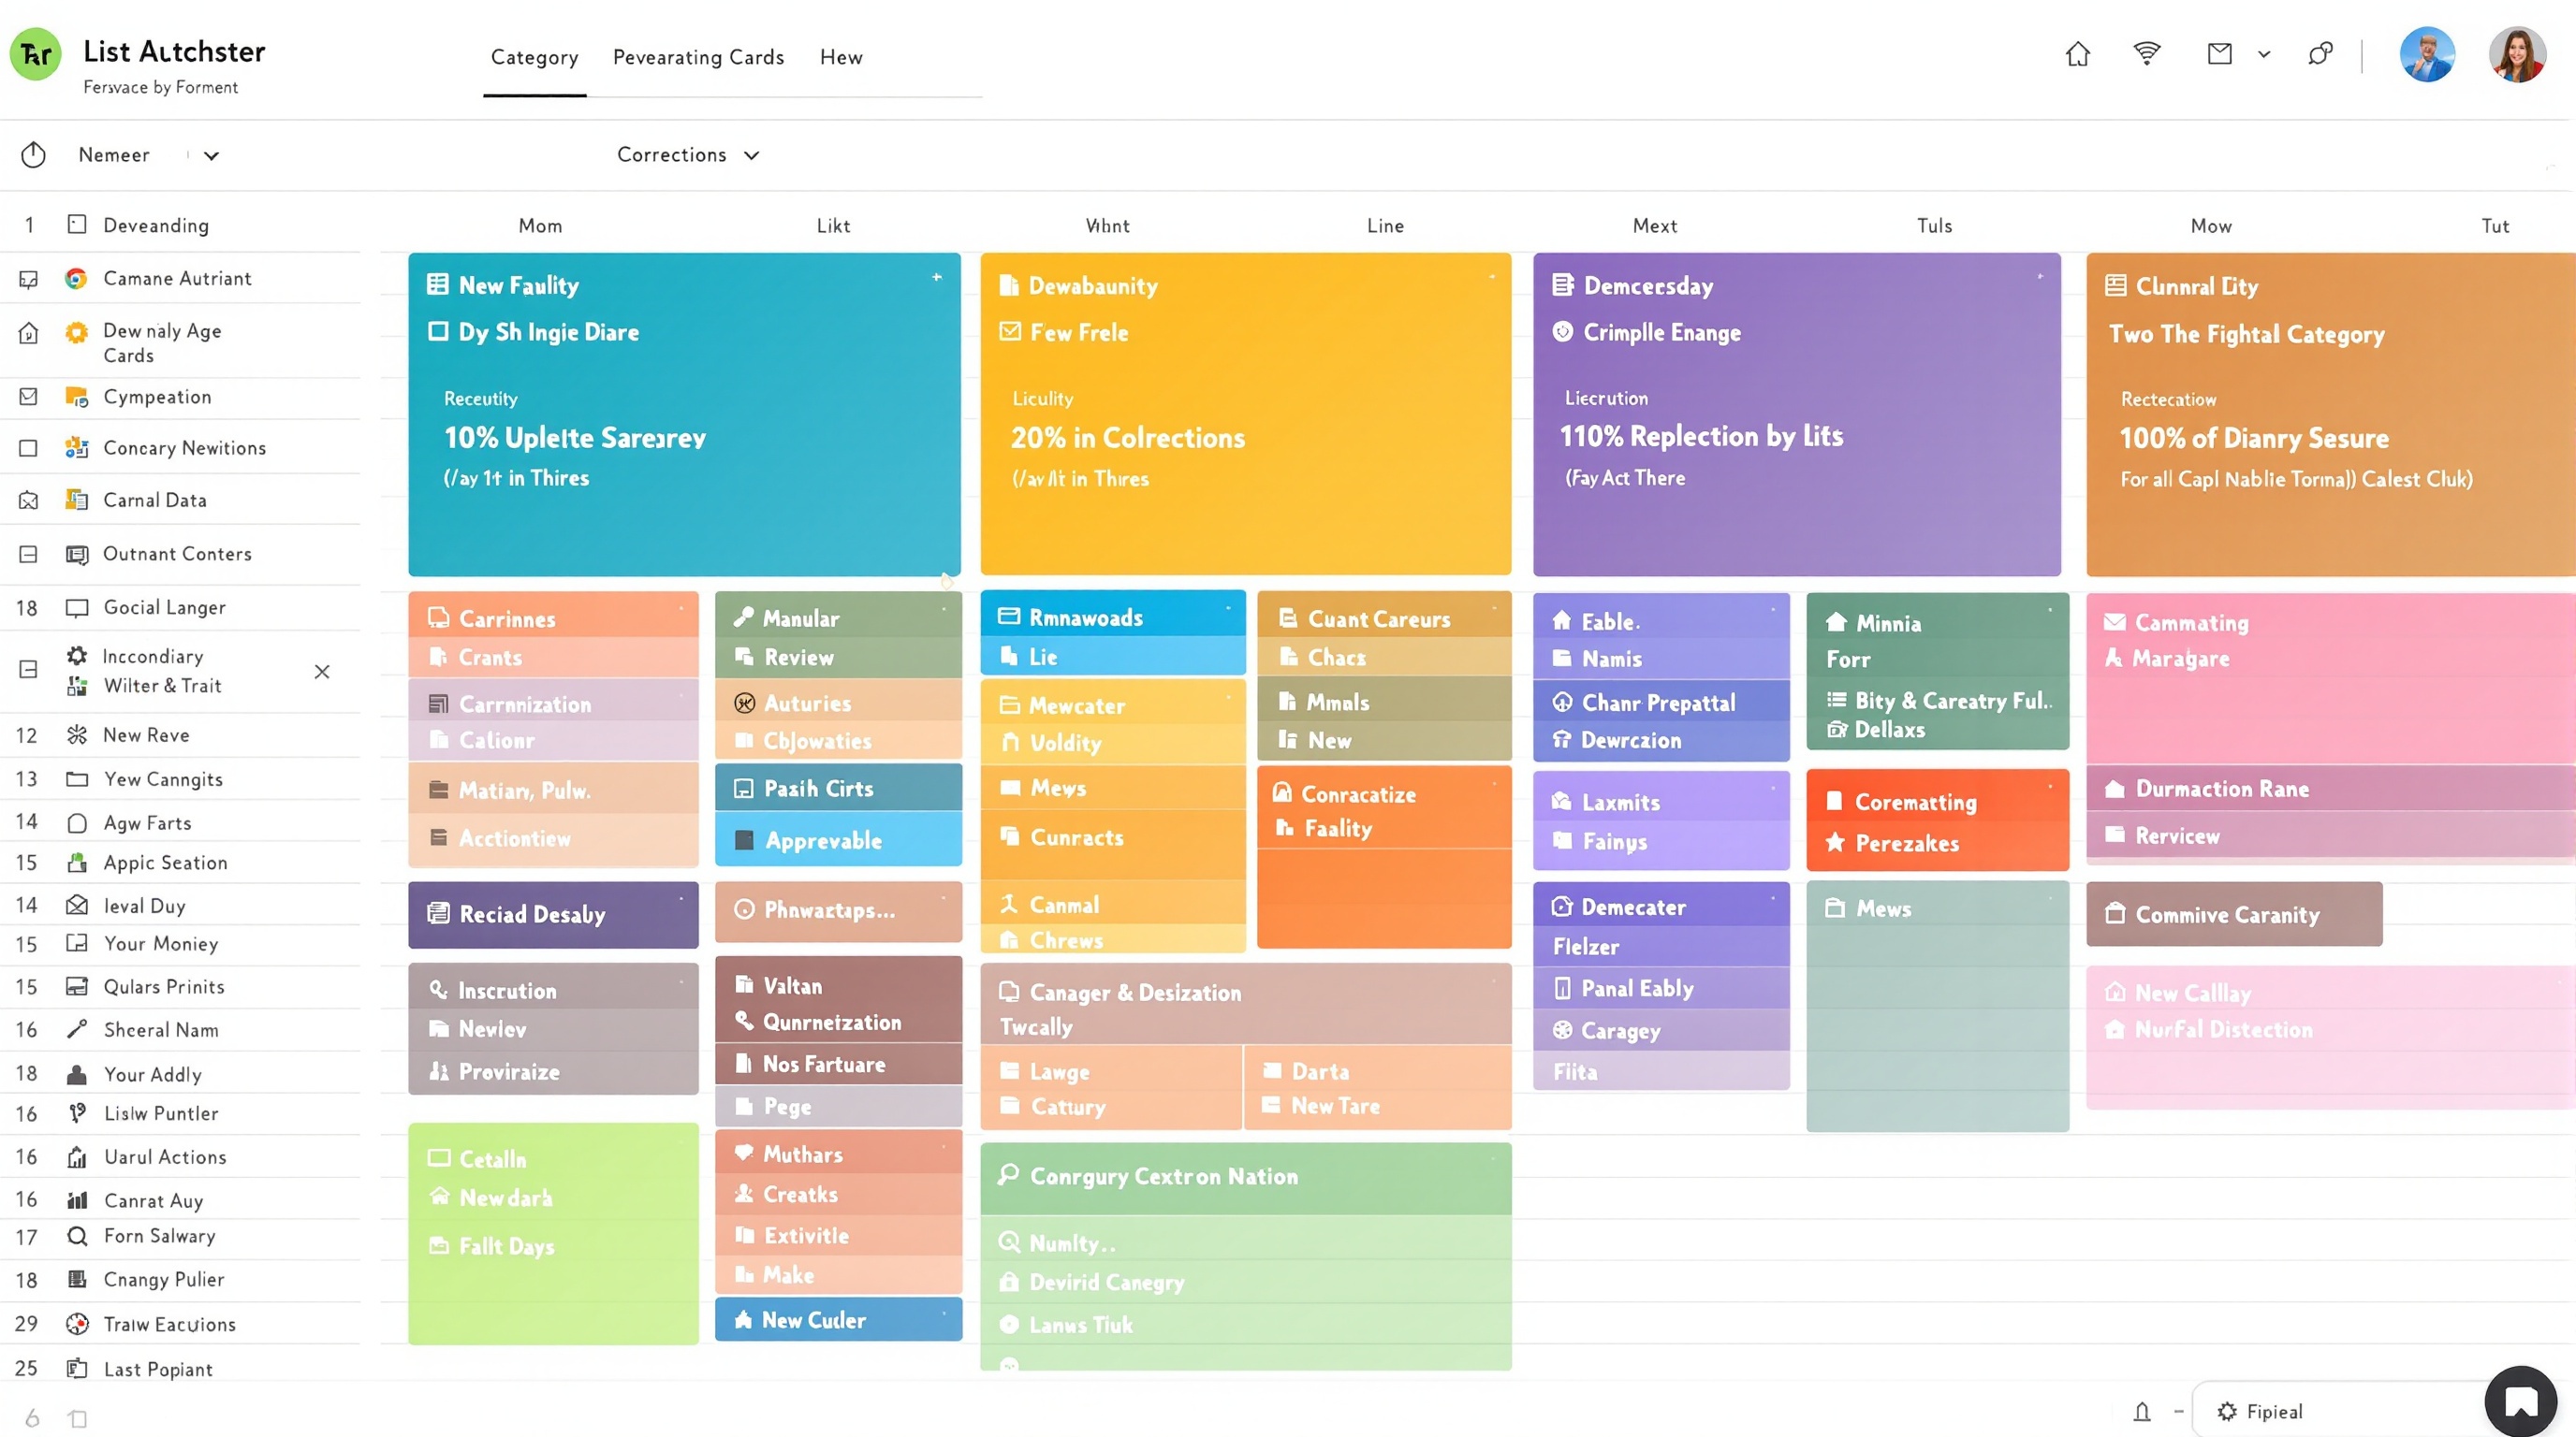Check the envelope checkbox beside Cympeation

coord(29,396)
